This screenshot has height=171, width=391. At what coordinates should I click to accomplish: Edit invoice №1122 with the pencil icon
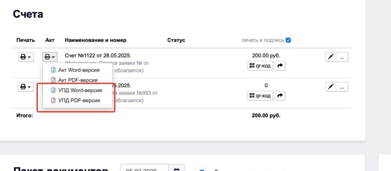point(331,57)
